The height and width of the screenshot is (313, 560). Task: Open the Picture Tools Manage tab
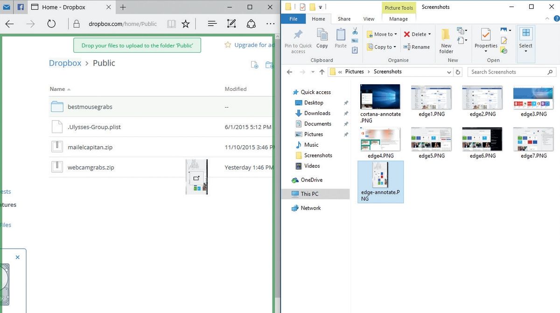pos(399,19)
